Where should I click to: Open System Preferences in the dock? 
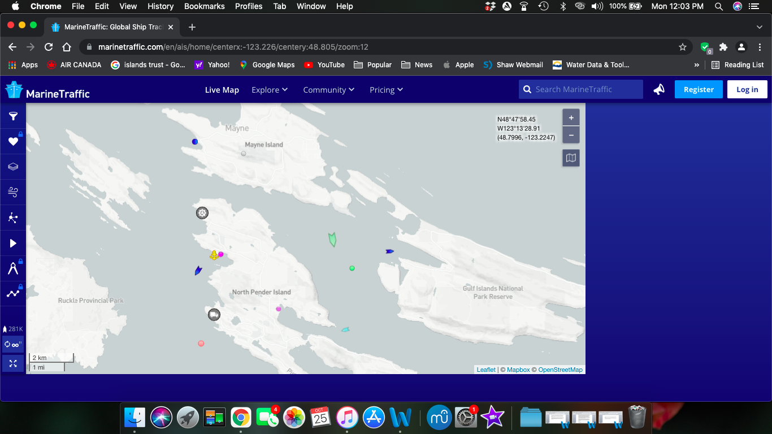(x=466, y=418)
